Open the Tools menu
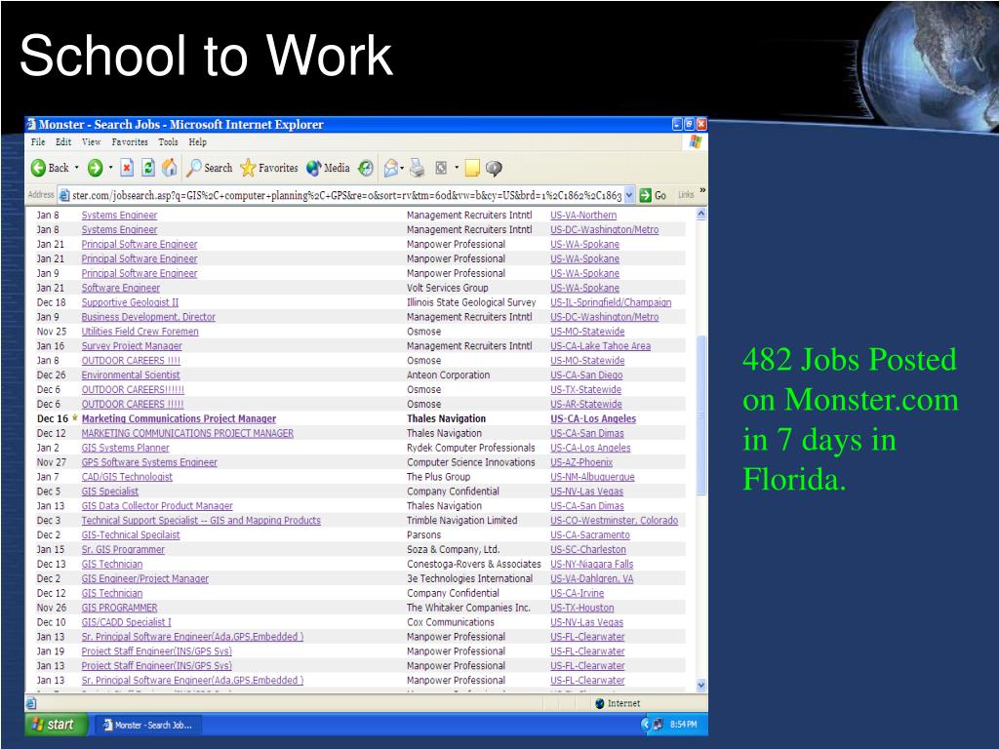 (168, 142)
